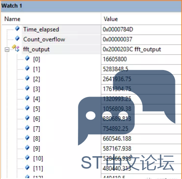Click the icon of element [6]

tap(27, 118)
